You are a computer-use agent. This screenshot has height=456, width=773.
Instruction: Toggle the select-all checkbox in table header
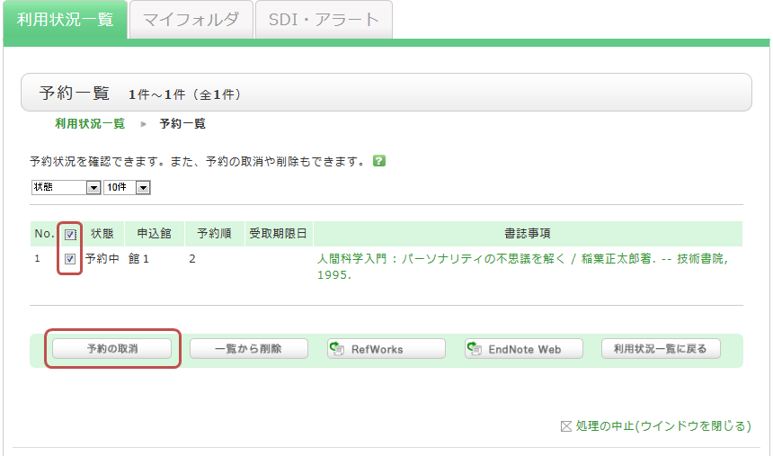70,235
